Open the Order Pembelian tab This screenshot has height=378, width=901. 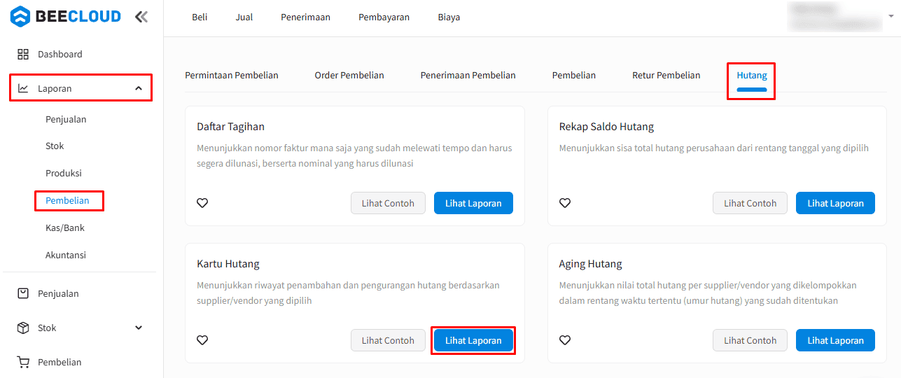(x=349, y=75)
